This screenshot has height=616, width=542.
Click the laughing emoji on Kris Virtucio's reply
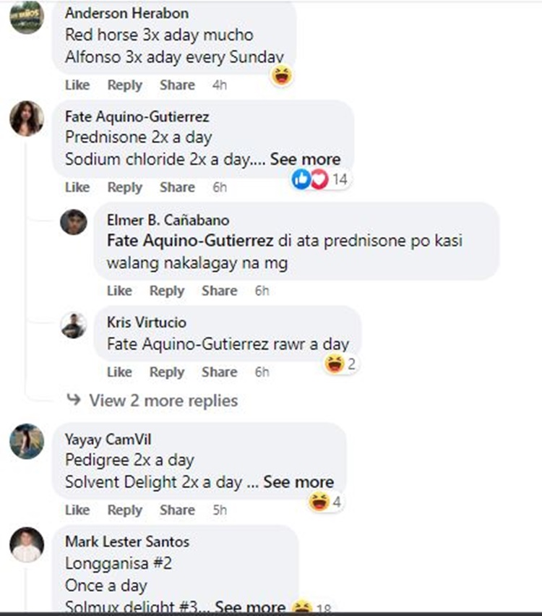[x=335, y=364]
